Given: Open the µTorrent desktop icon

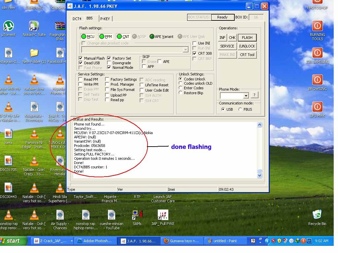Looking at the screenshot, I should click(8, 26).
